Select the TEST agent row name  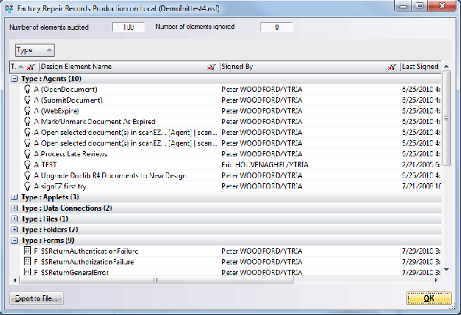tap(49, 165)
